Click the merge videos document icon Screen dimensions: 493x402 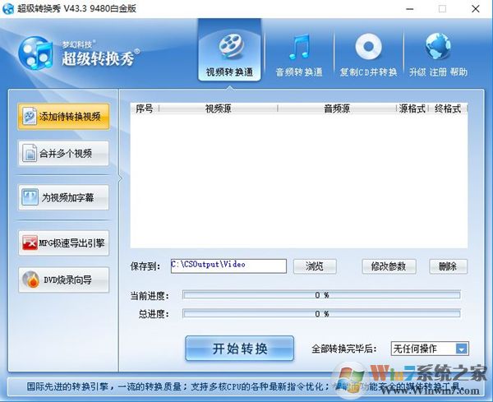30,154
